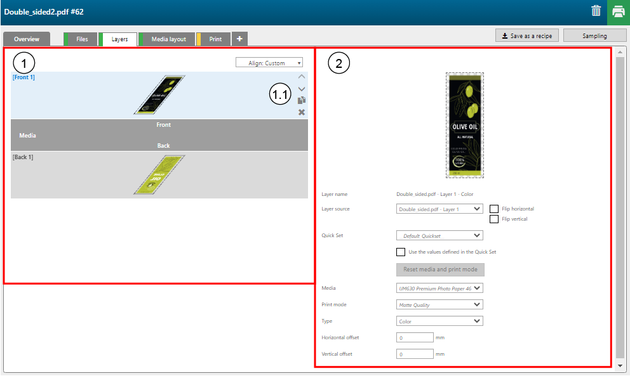Move Front 1 layer down with arrow

coord(302,89)
